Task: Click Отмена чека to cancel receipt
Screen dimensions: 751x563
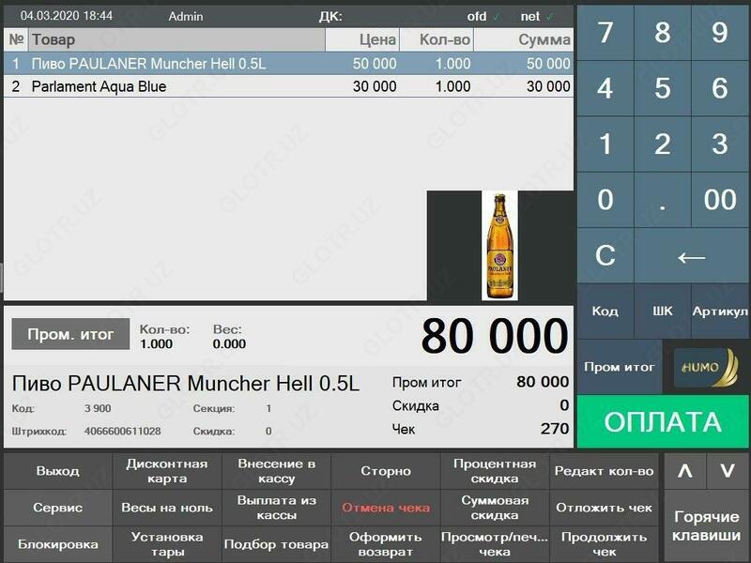Action: 386,508
